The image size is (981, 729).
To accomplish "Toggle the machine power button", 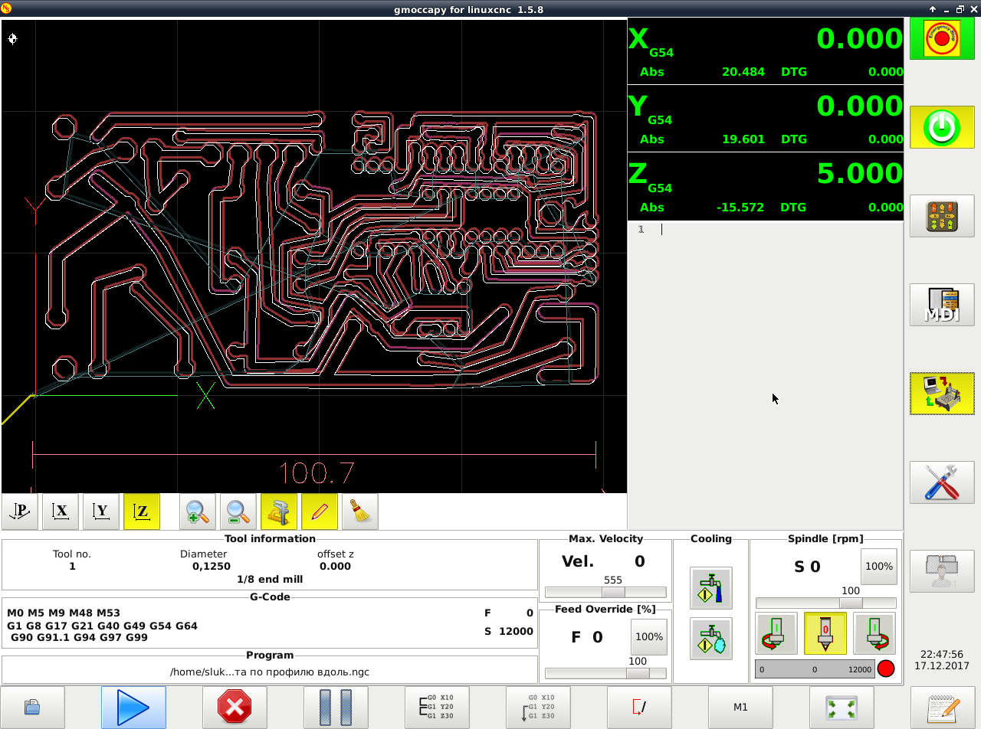I will click(941, 127).
